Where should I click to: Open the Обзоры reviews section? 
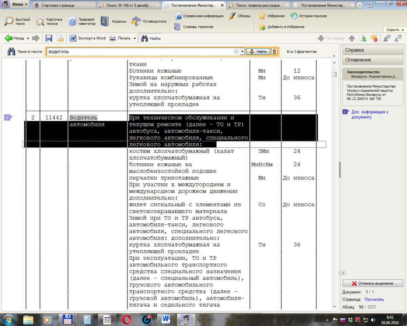(x=239, y=16)
